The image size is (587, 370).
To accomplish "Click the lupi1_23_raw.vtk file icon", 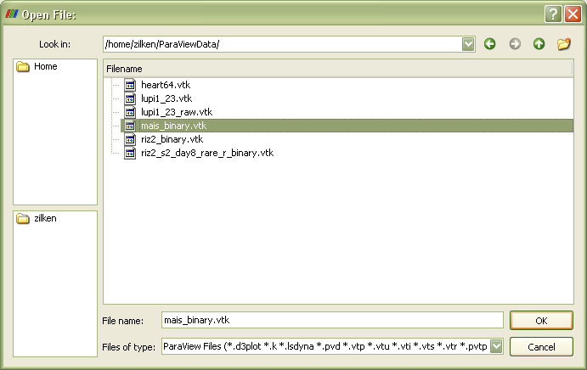I will tap(131, 112).
